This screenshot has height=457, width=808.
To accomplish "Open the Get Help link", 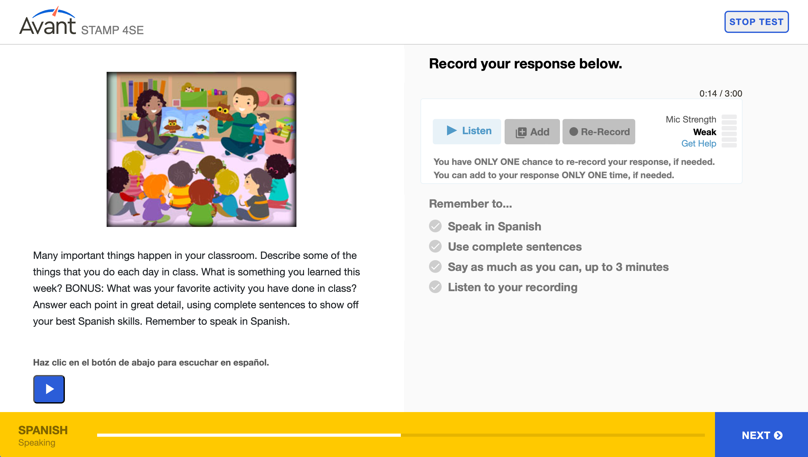I will (699, 143).
